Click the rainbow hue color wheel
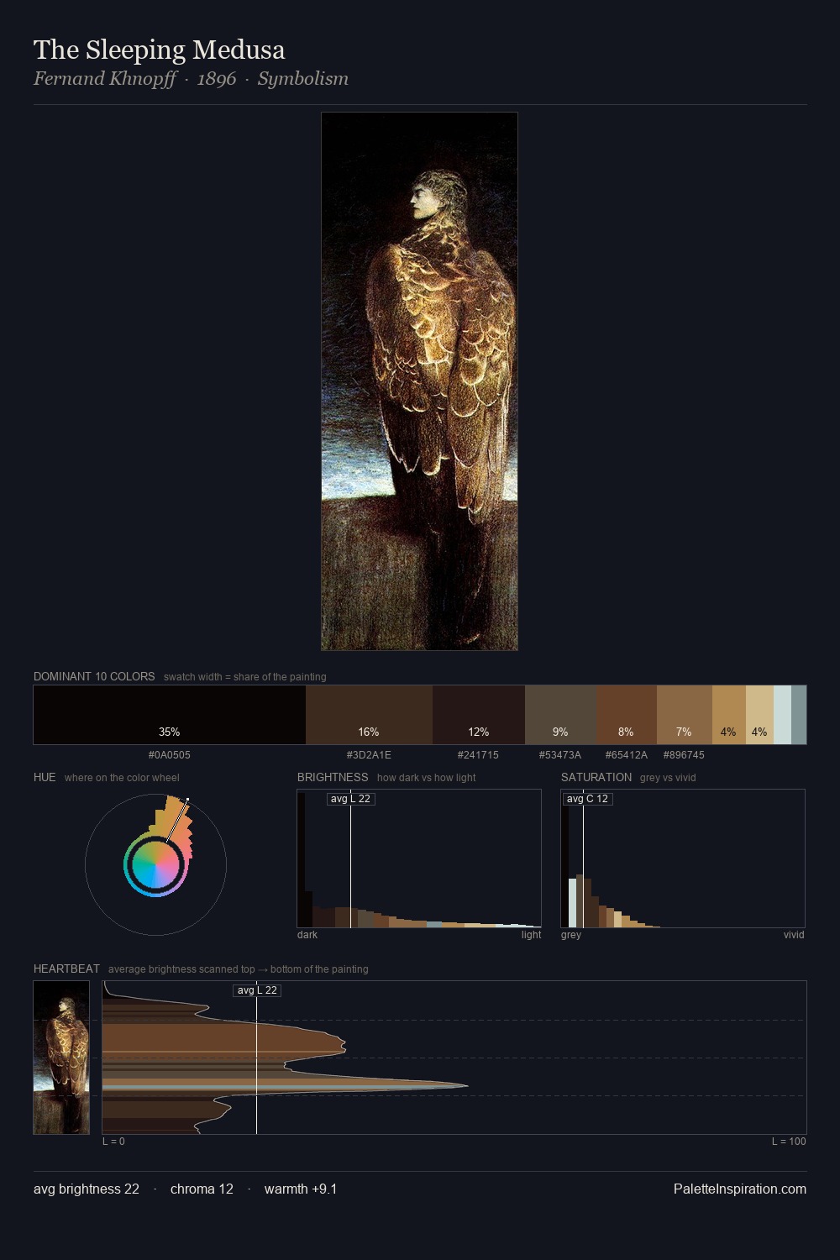Viewport: 840px width, 1260px height. tap(155, 865)
